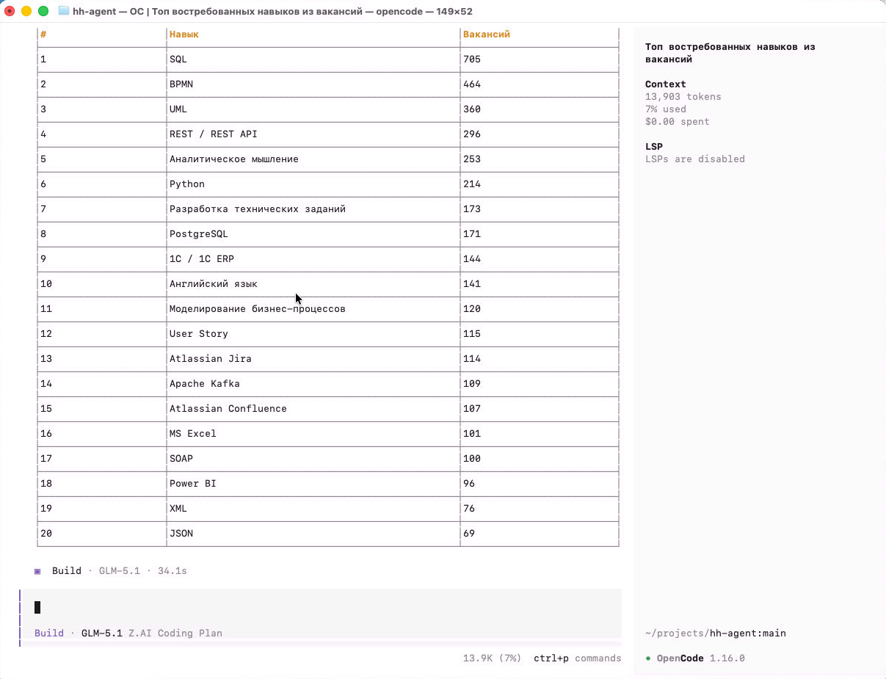Click the Навык column header
Screen dimensions: 886x679
click(184, 35)
